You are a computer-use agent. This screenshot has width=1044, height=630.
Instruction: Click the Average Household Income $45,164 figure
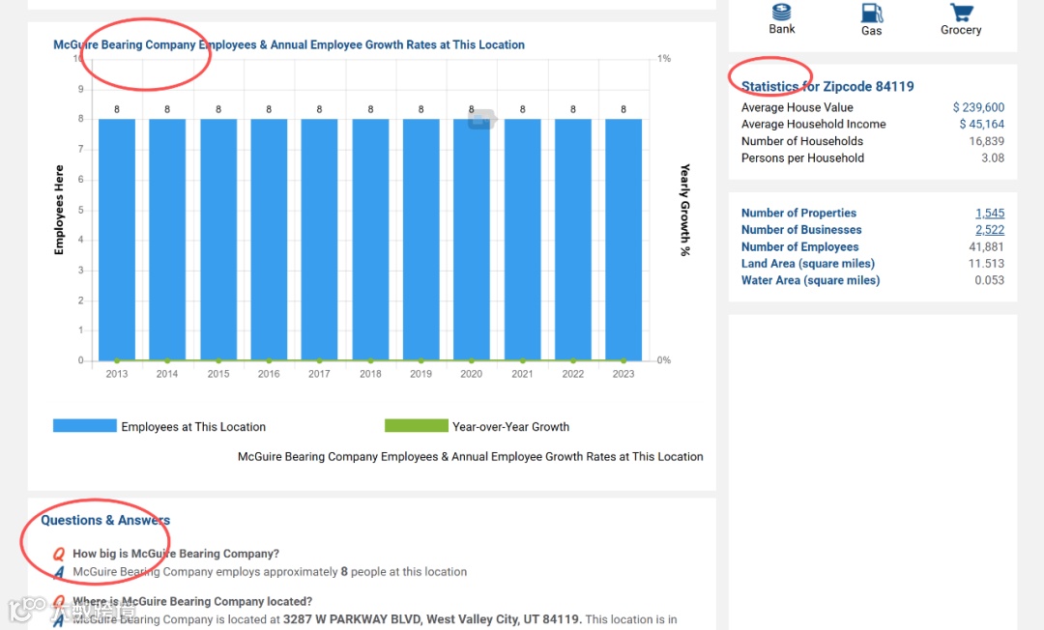981,124
